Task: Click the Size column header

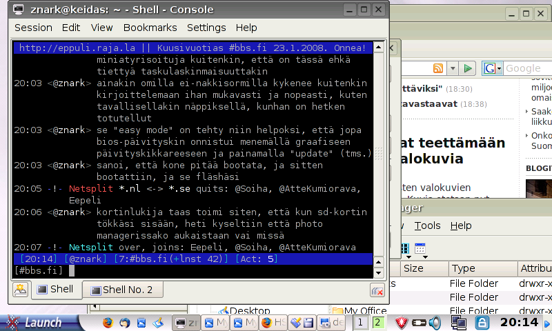Action: point(424,269)
